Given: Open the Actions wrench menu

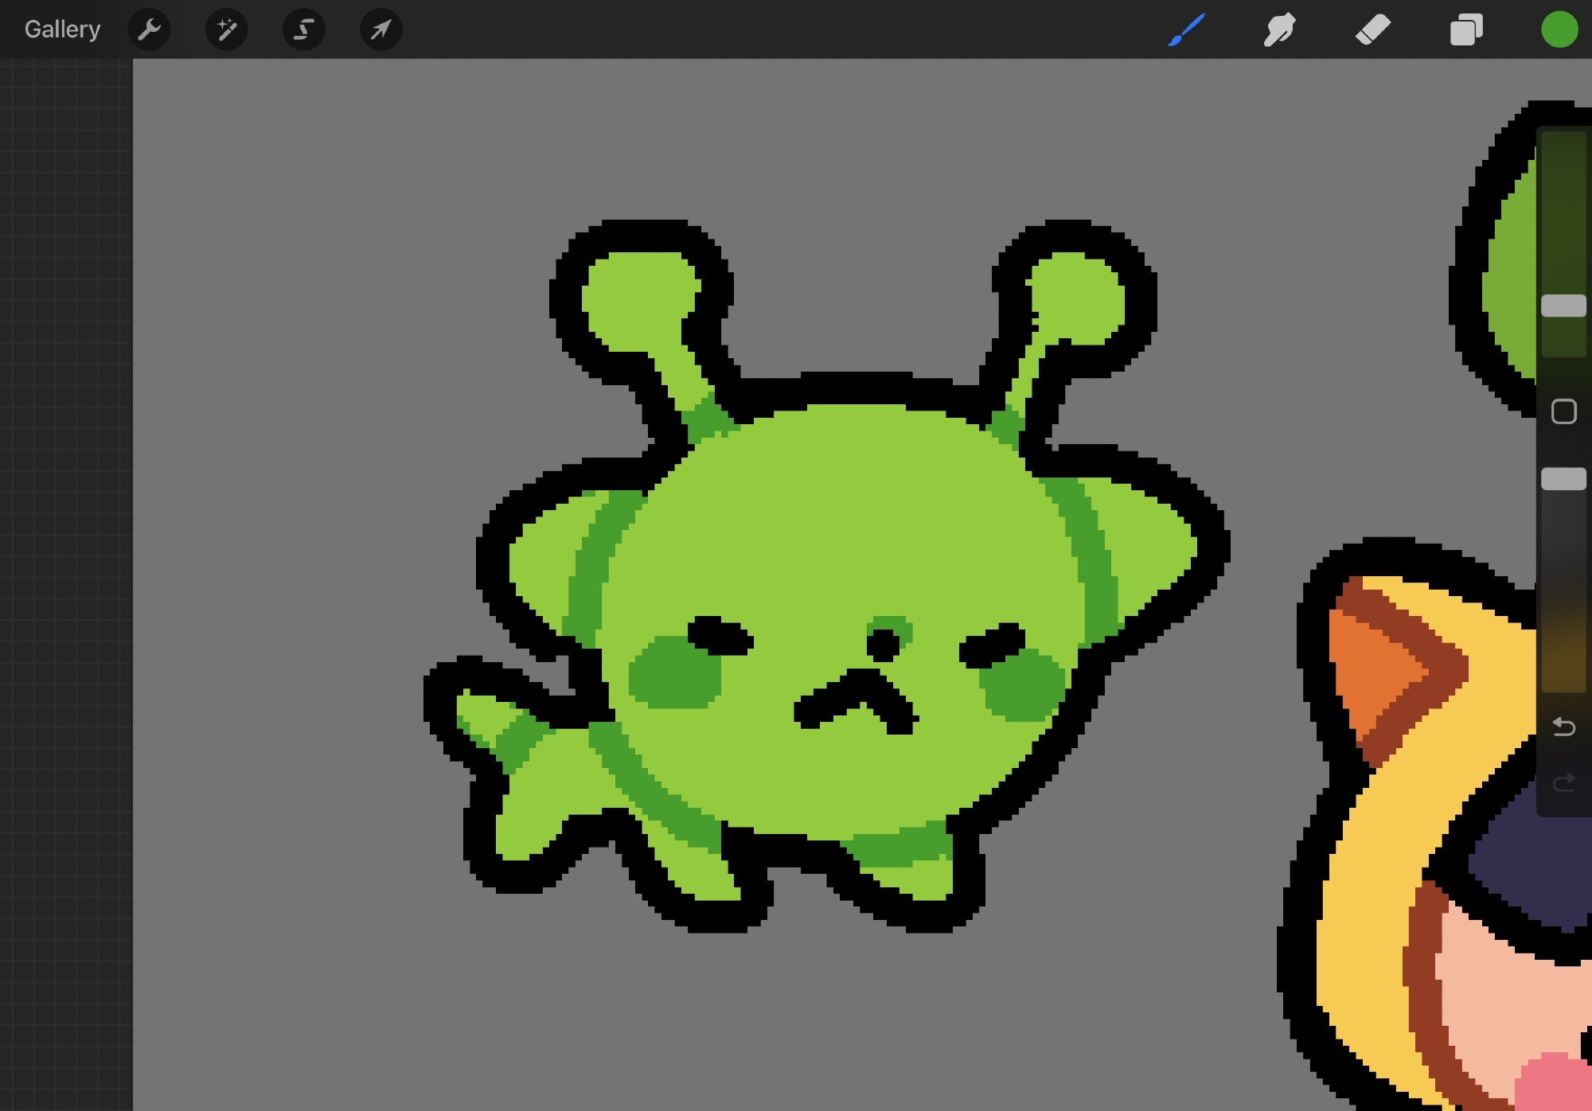Looking at the screenshot, I should [149, 30].
